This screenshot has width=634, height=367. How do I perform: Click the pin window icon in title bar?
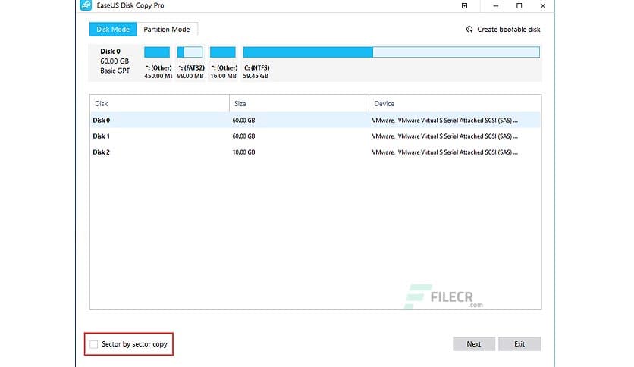465,5
